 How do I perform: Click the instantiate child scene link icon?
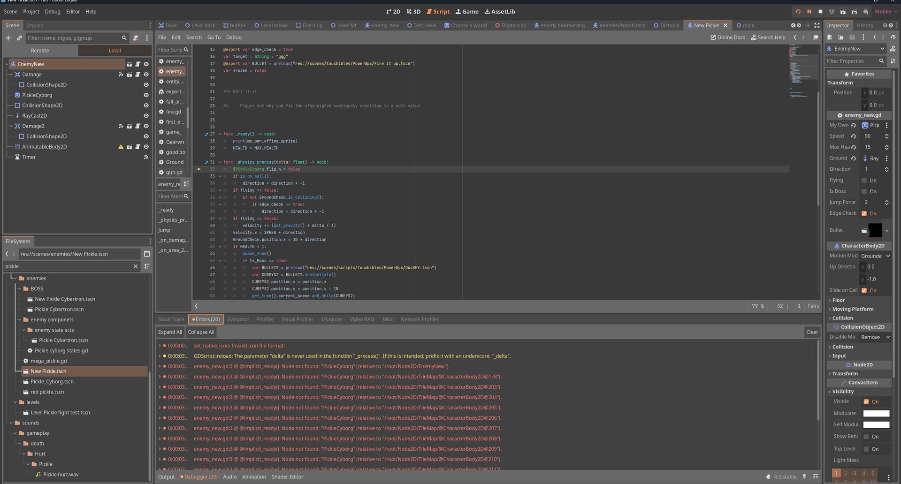coord(19,38)
